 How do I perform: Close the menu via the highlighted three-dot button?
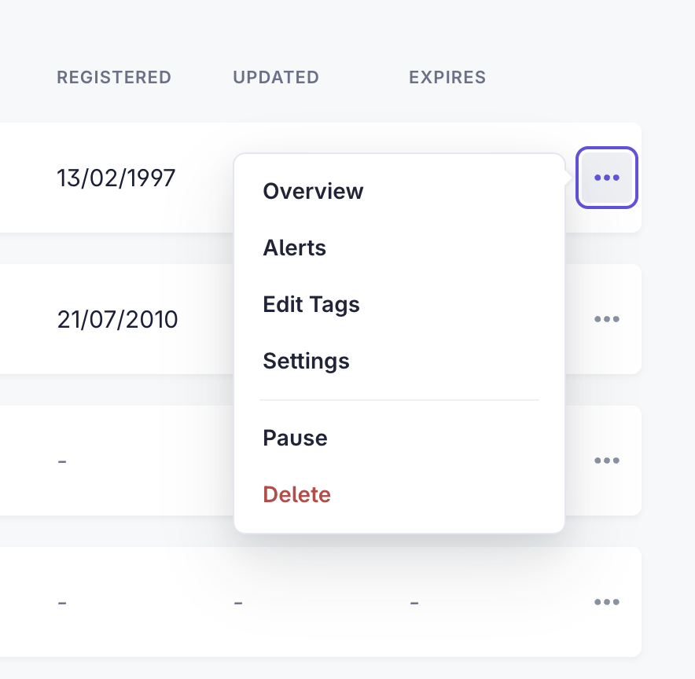[x=607, y=178]
